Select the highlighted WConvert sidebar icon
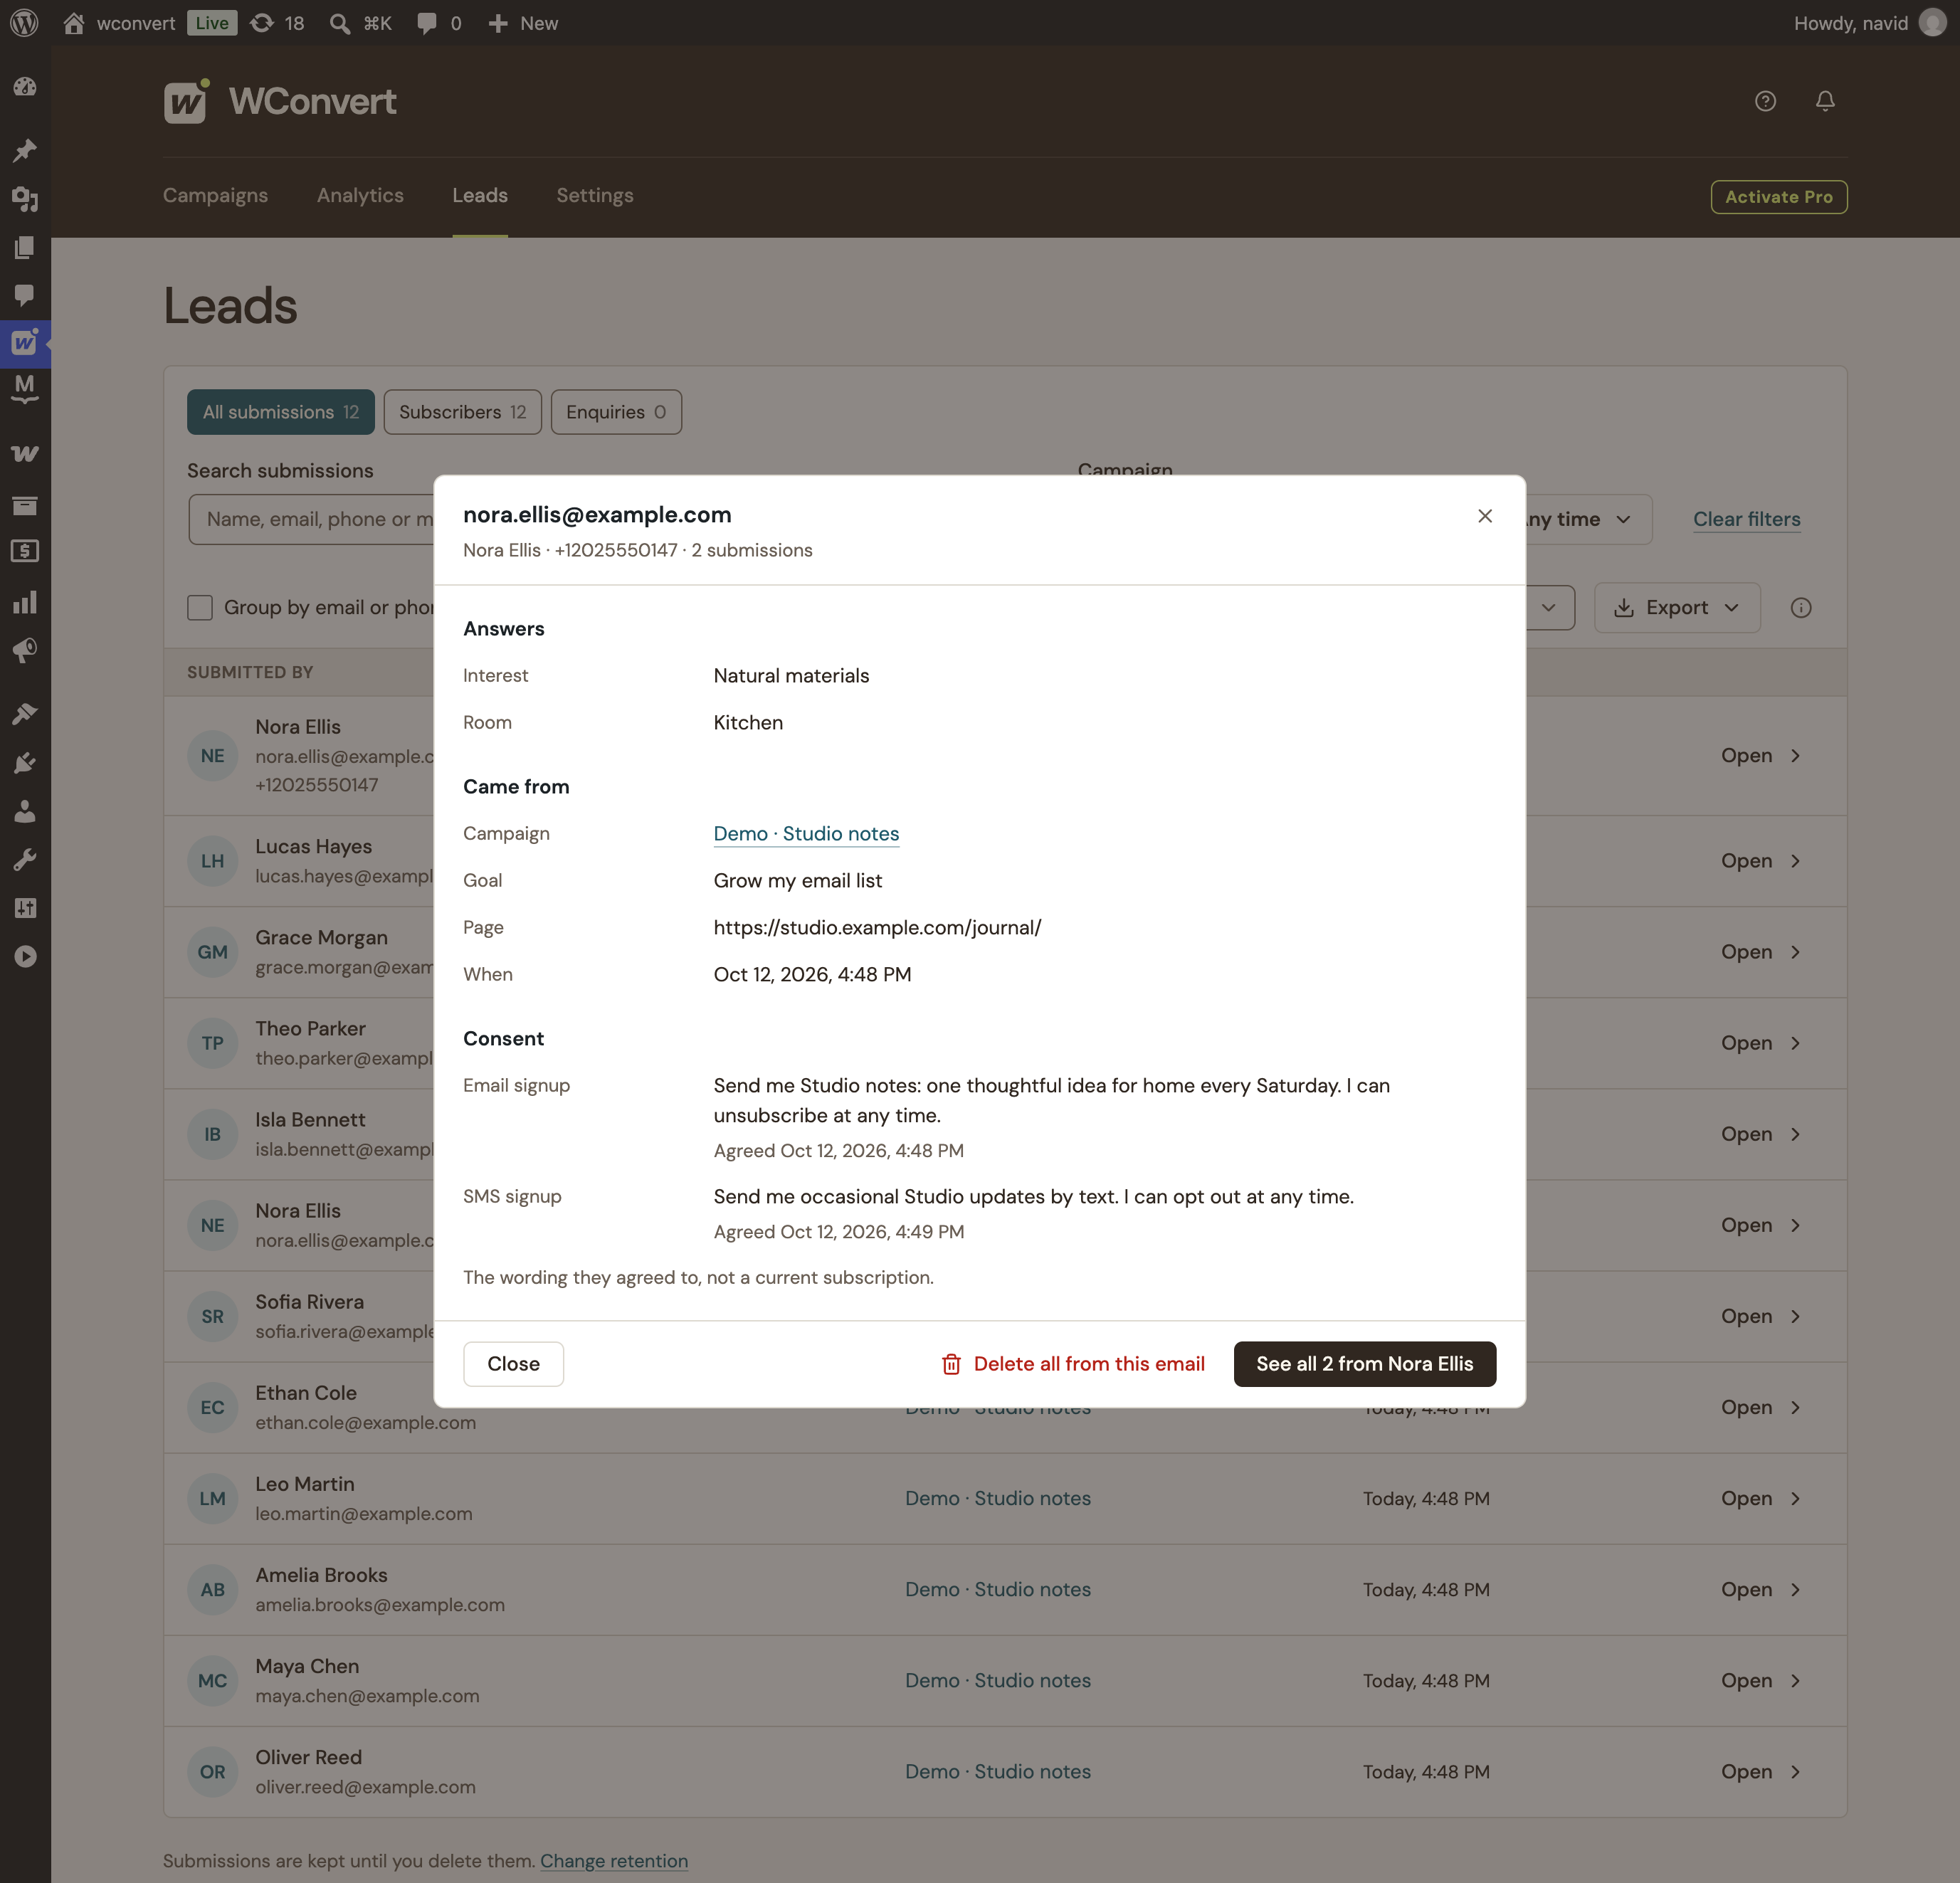 tap(25, 343)
